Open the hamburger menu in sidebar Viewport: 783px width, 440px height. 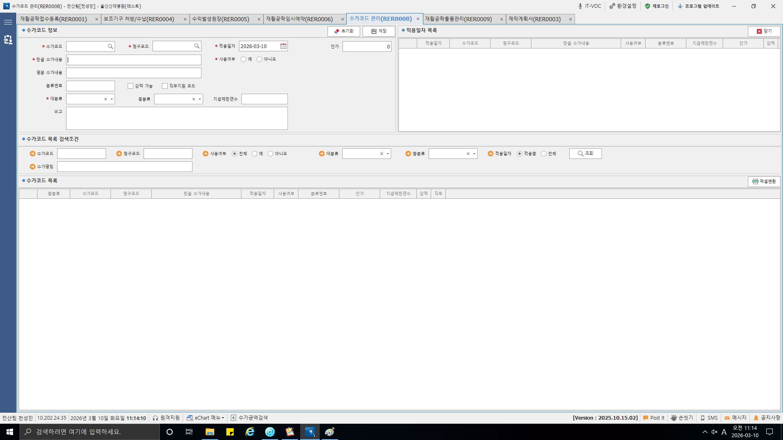pos(8,22)
